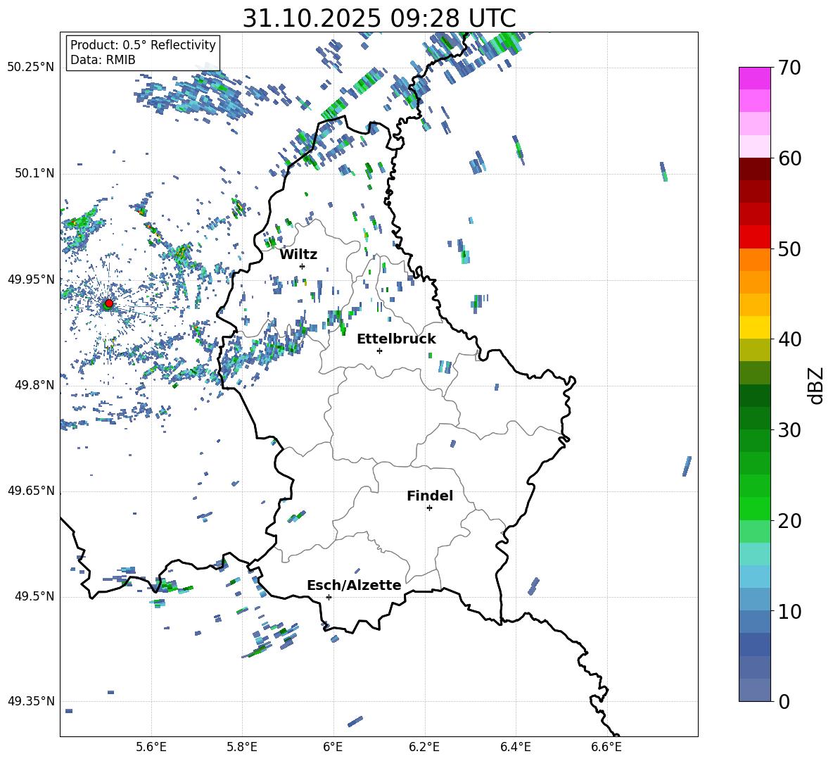Pick the dark maroon band below 60

755,169
